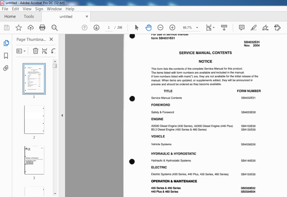This screenshot has width=287, height=197.
Task: Open the Find text magnifier icon
Action: (x=54, y=28)
